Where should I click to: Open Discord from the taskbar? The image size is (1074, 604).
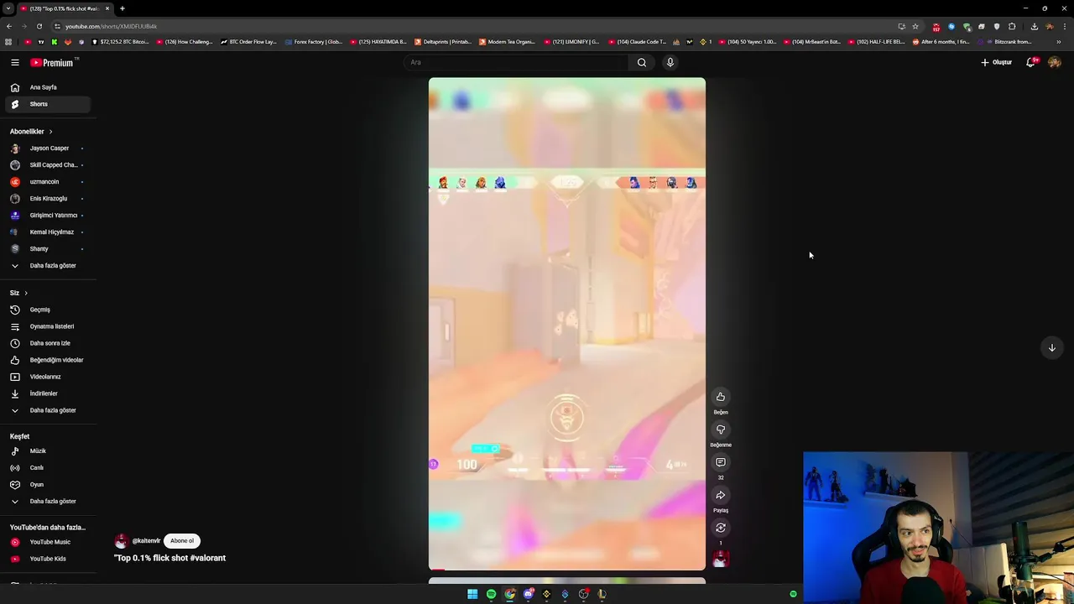(528, 594)
